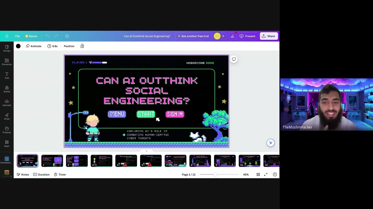The height and width of the screenshot is (209, 373).
Task: Select the pixel tree graphic
Action: tap(216, 125)
